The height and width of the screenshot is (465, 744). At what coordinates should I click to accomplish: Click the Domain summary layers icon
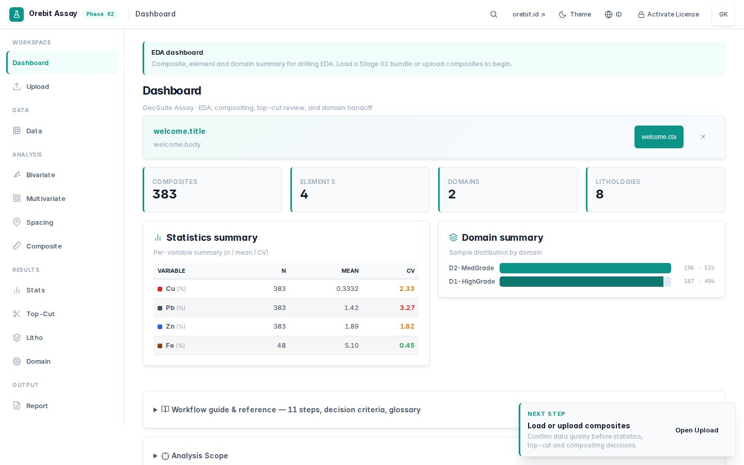pyautogui.click(x=453, y=238)
